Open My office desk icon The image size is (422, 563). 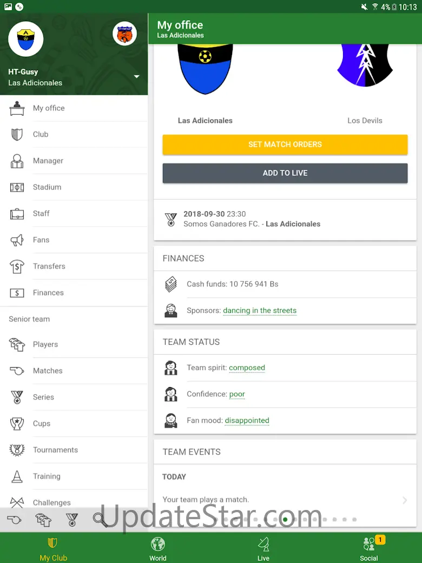(x=17, y=108)
